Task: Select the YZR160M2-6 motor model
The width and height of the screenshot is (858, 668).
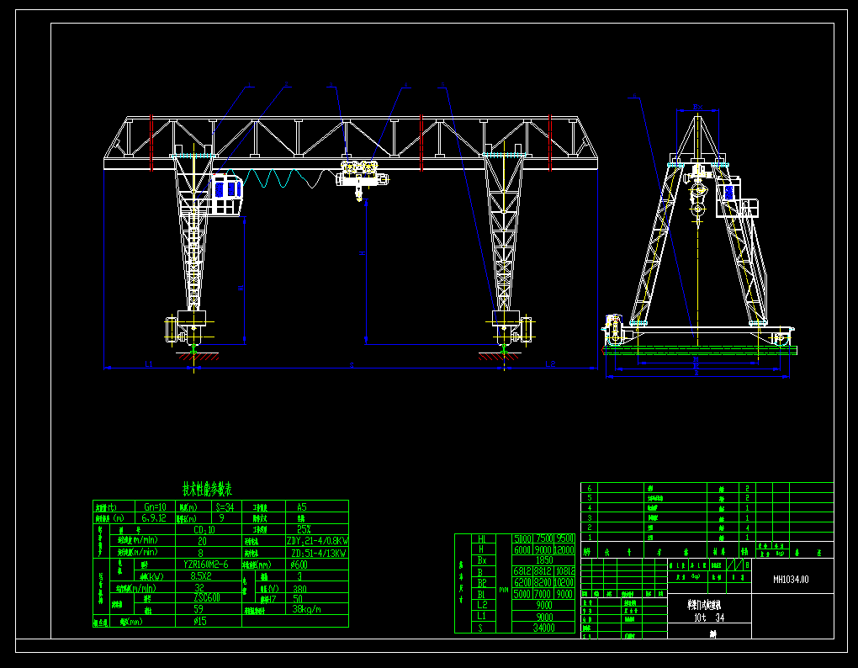Action: point(206,564)
